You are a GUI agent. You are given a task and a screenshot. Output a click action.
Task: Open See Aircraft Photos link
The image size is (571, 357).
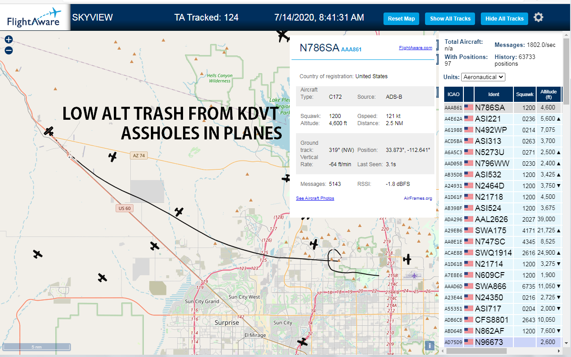(315, 198)
